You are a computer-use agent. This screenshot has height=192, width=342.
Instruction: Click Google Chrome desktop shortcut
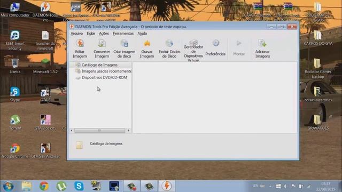pos(15,151)
